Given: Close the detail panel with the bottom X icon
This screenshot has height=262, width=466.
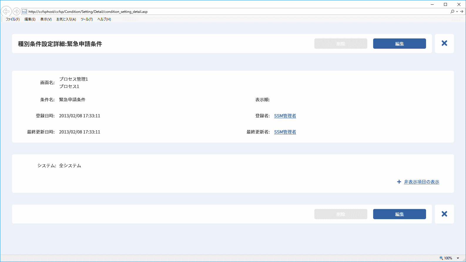Looking at the screenshot, I should tap(444, 214).
